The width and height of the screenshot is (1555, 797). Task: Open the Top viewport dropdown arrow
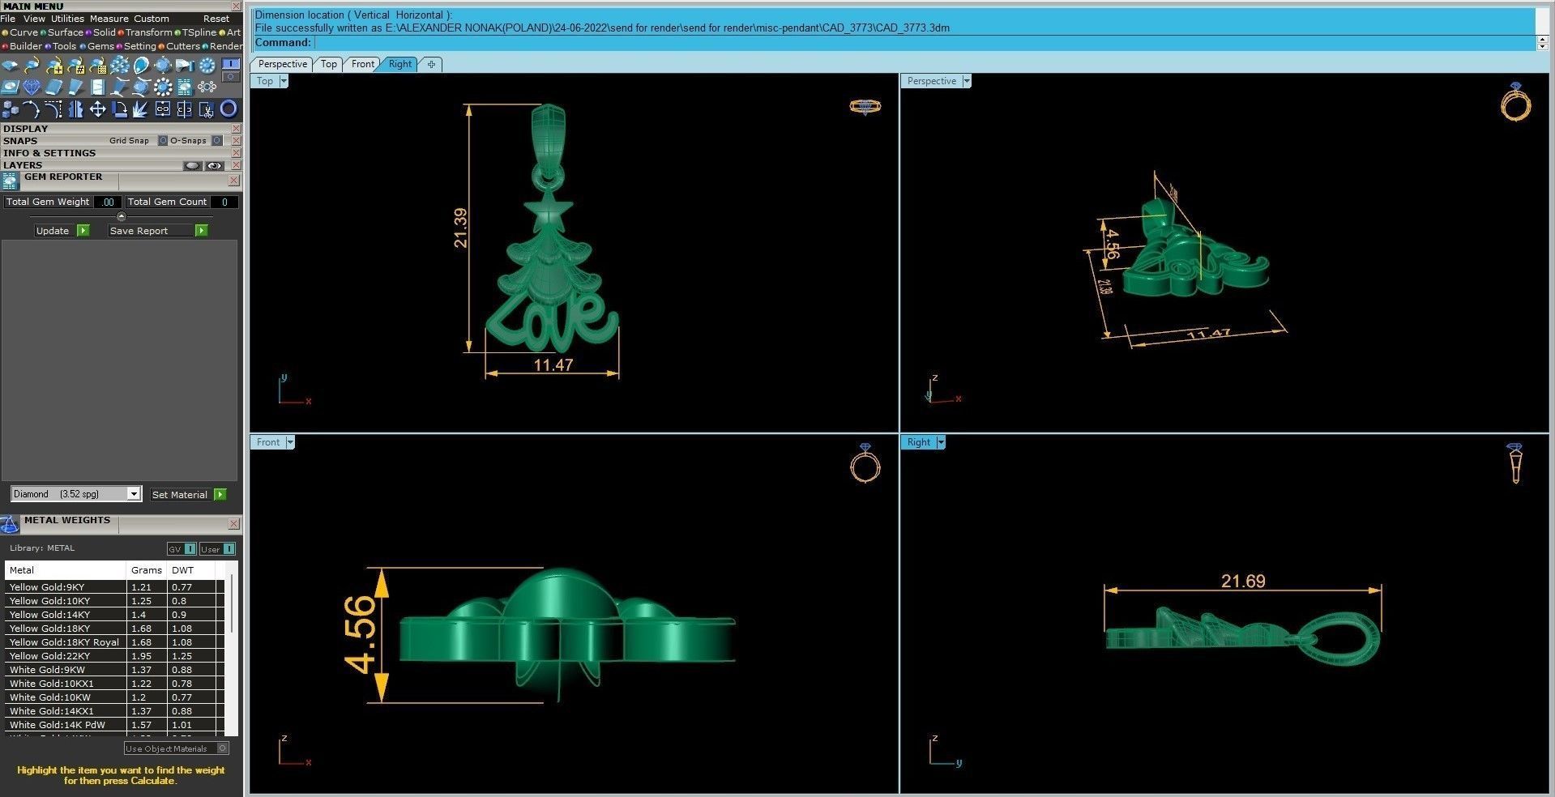tap(284, 81)
